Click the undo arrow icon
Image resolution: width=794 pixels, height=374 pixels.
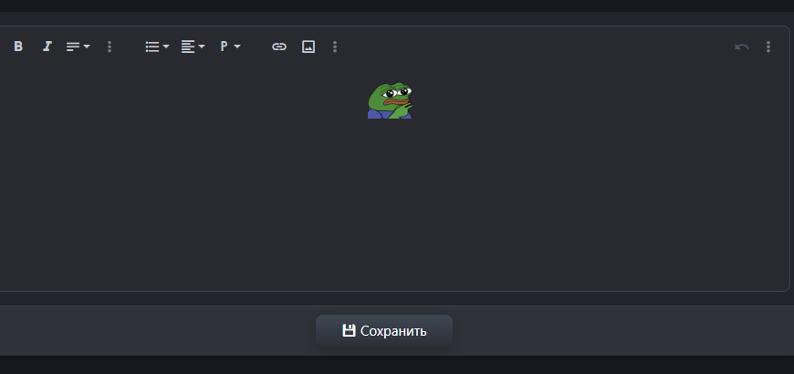[x=742, y=47]
